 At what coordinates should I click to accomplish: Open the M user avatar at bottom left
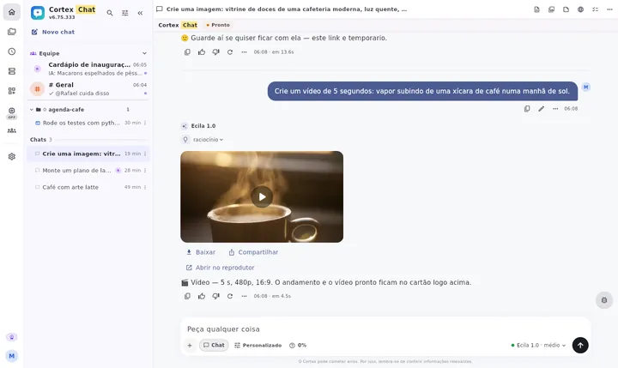[x=12, y=356]
